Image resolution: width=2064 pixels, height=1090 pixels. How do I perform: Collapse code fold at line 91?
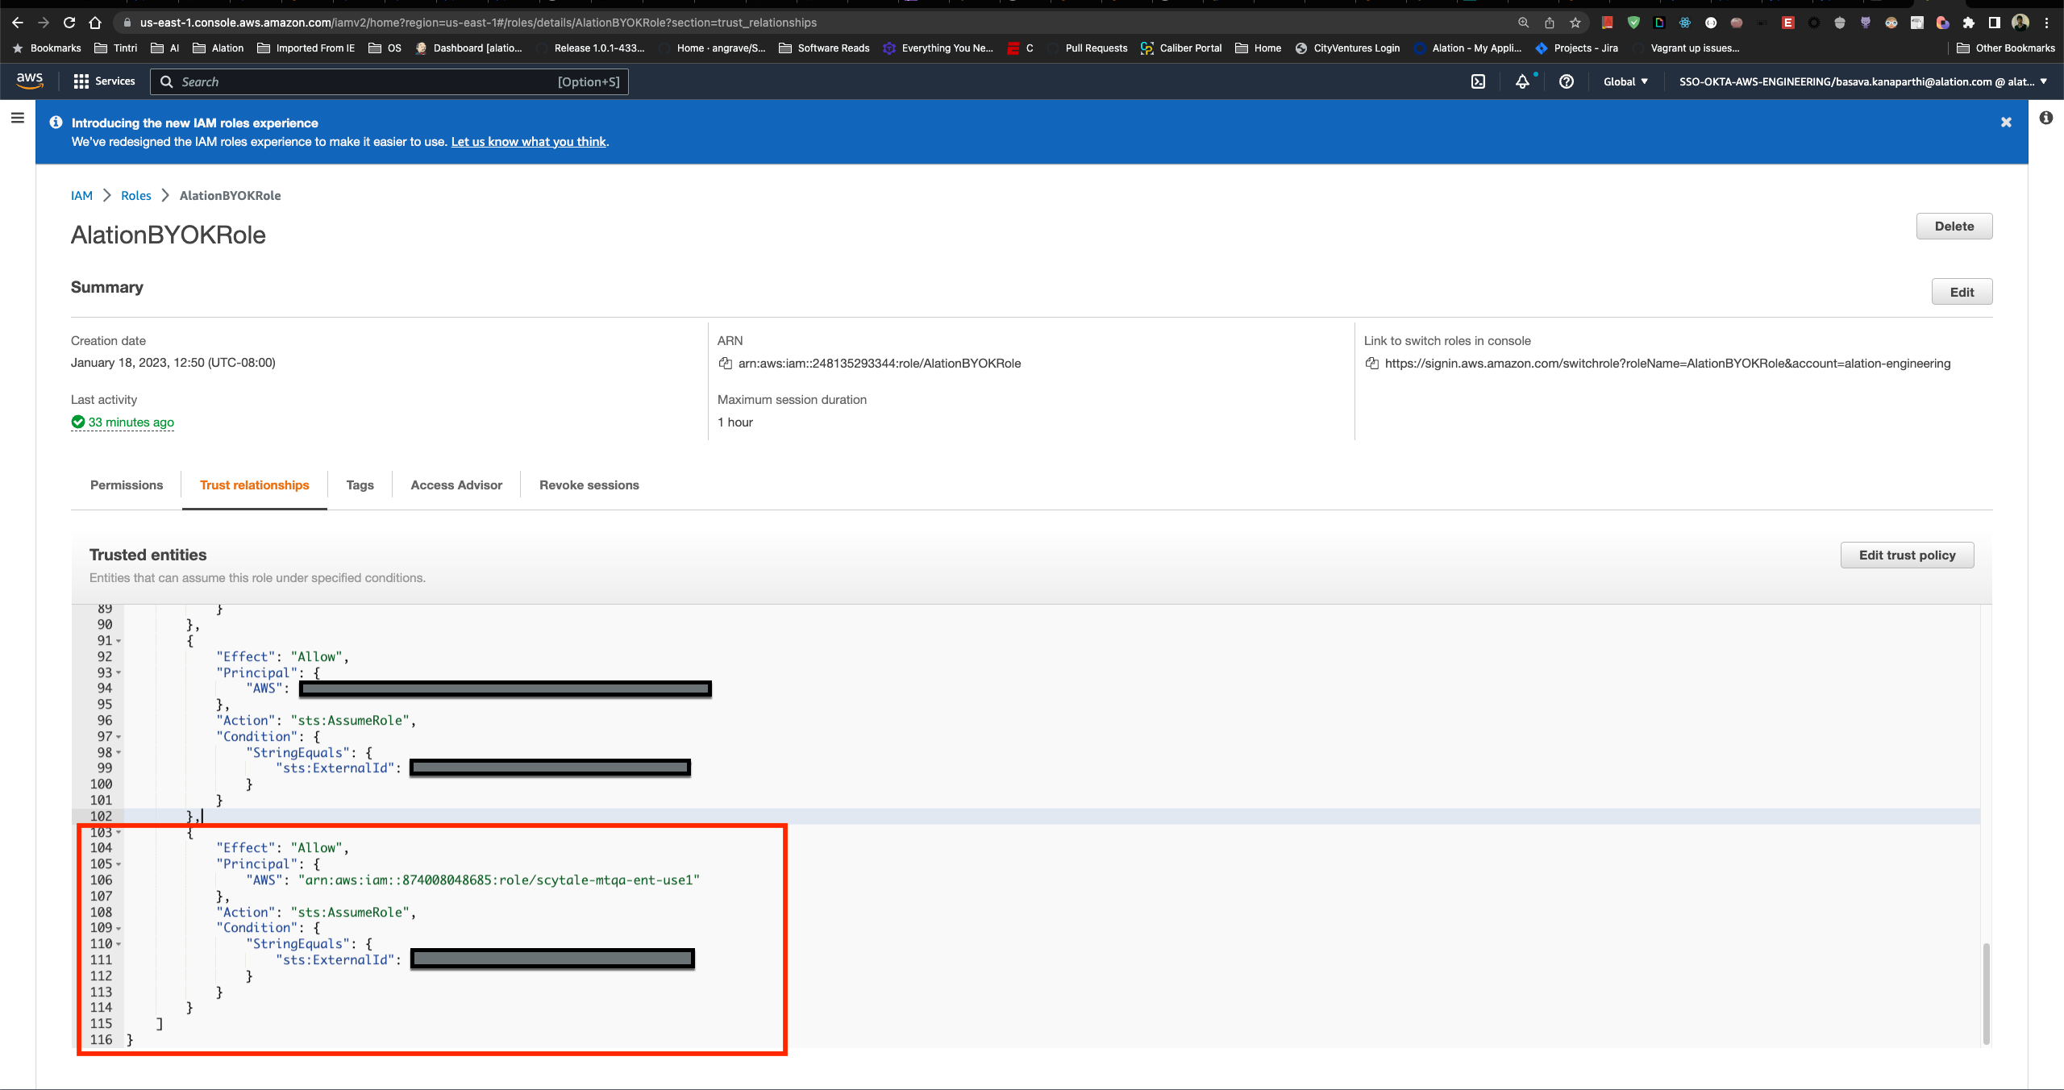pos(119,641)
